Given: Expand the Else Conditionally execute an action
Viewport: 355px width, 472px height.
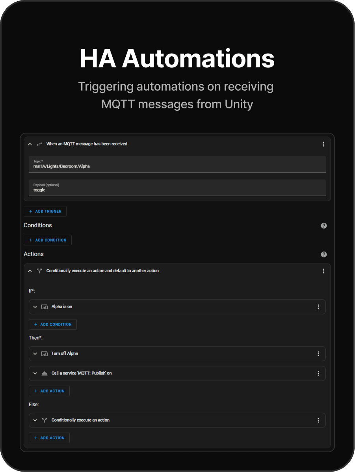Looking at the screenshot, I should [x=35, y=420].
